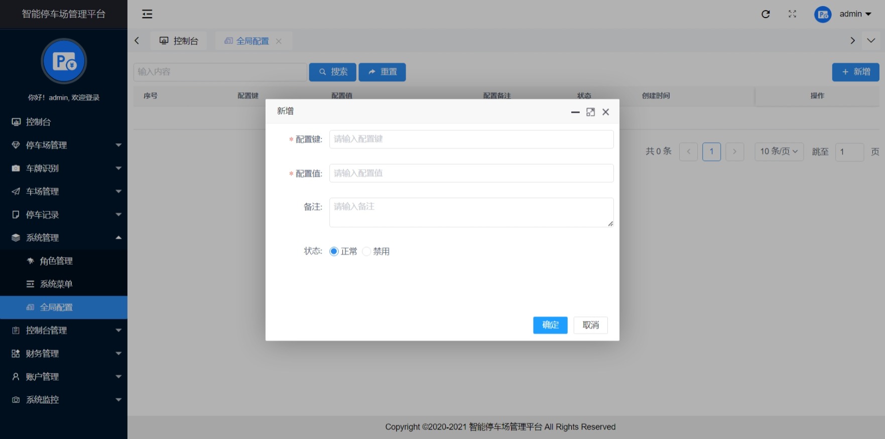Click the 确定 button in dialog
This screenshot has height=439, width=885.
coord(550,325)
